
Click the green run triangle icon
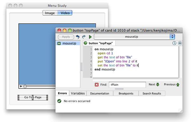click(x=90, y=37)
